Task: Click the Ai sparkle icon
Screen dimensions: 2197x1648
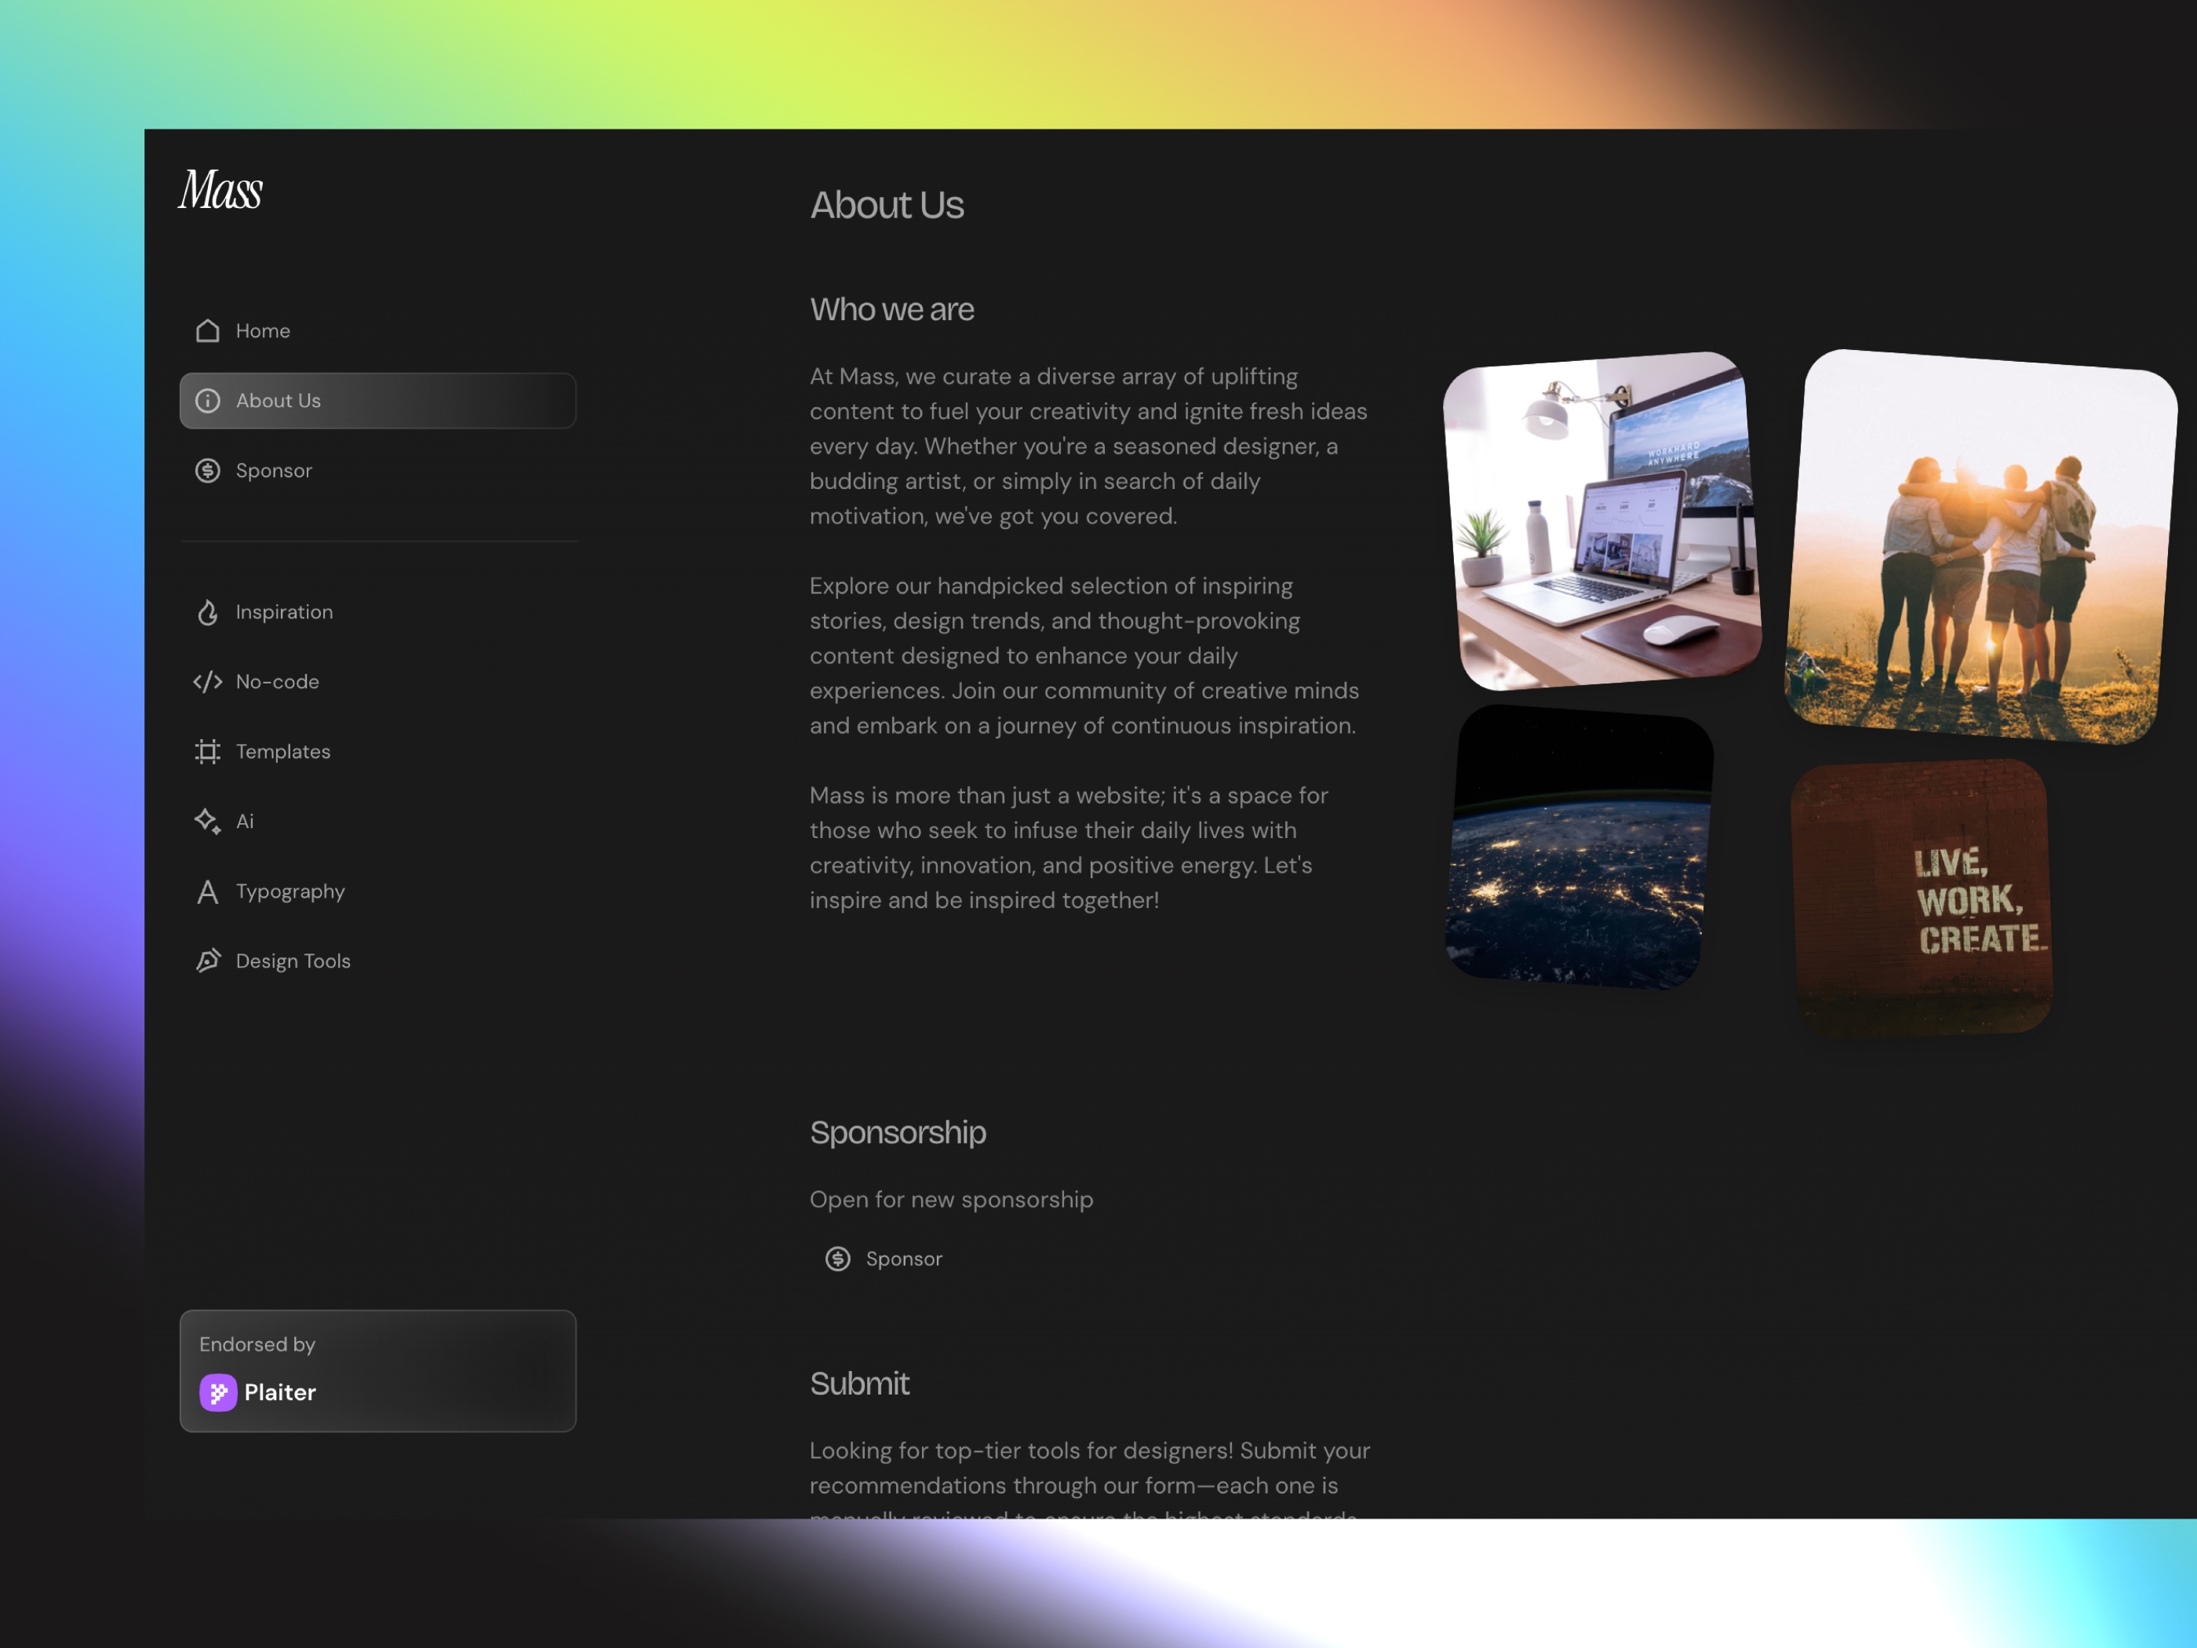Action: pyautogui.click(x=208, y=822)
